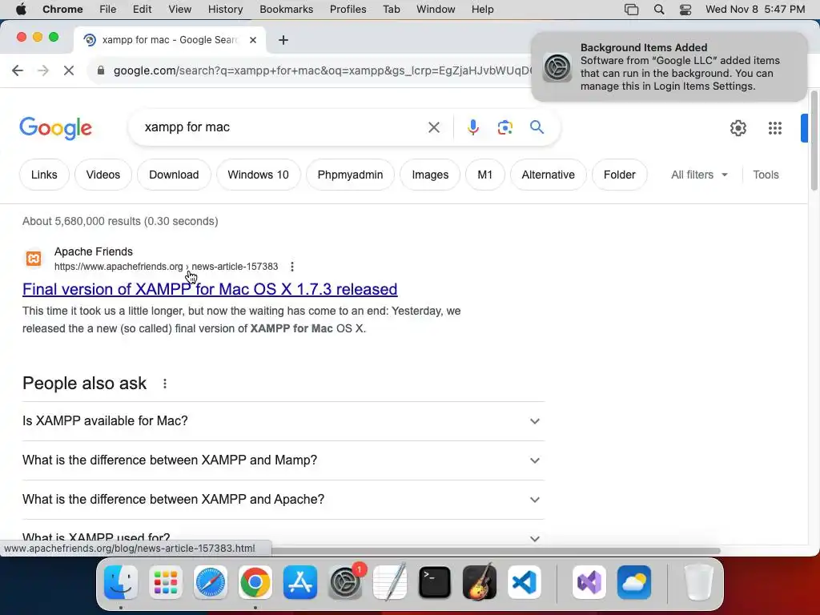
Task: Open GarageBand from the Dock
Action: [x=480, y=582]
